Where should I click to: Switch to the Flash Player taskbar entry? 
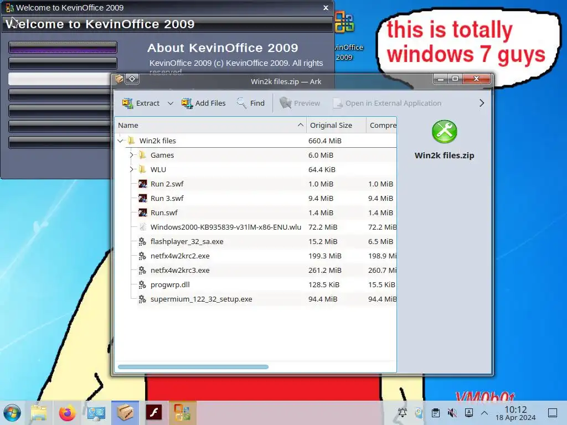click(x=154, y=413)
